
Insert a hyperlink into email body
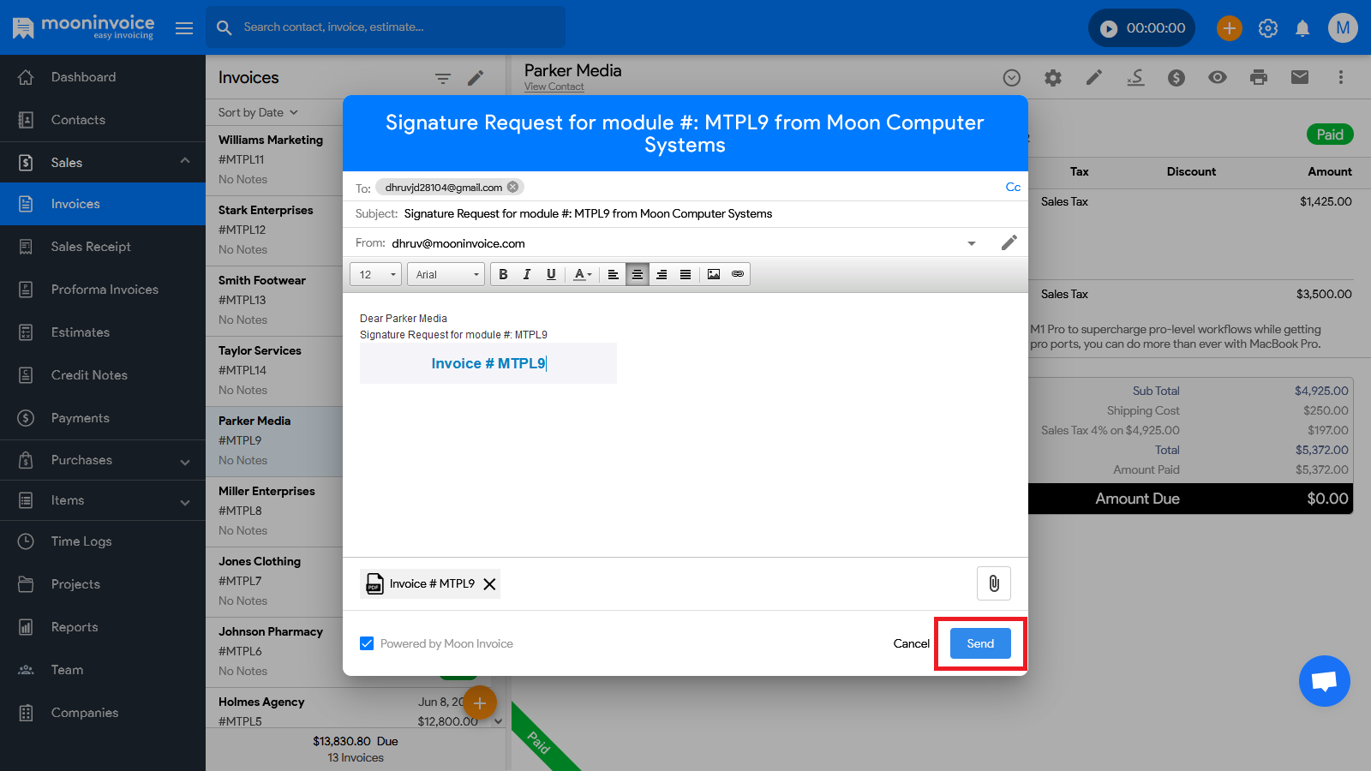tap(738, 274)
